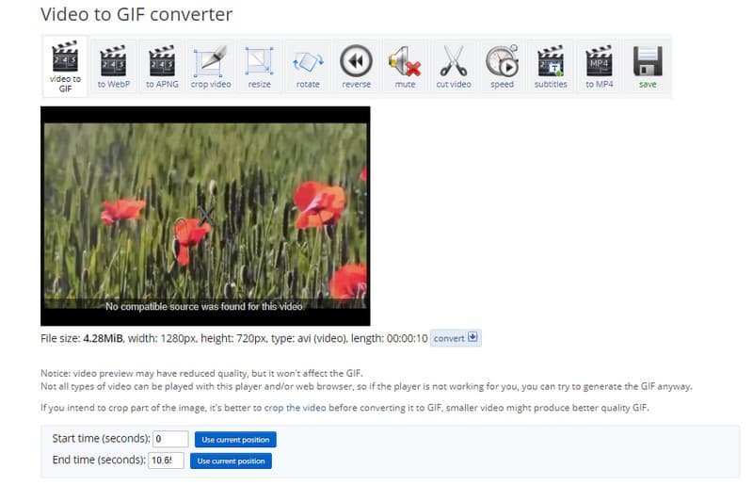Focus the Start time seconds field
This screenshot has height=485, width=753.
pos(170,439)
